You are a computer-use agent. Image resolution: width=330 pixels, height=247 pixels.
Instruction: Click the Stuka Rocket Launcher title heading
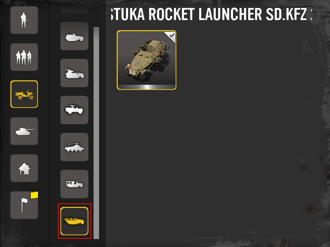211,14
